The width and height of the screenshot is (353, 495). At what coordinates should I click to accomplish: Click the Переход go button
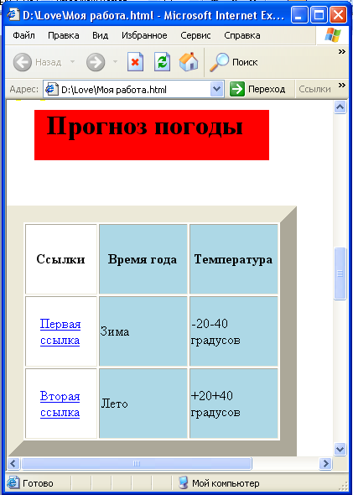[257, 89]
